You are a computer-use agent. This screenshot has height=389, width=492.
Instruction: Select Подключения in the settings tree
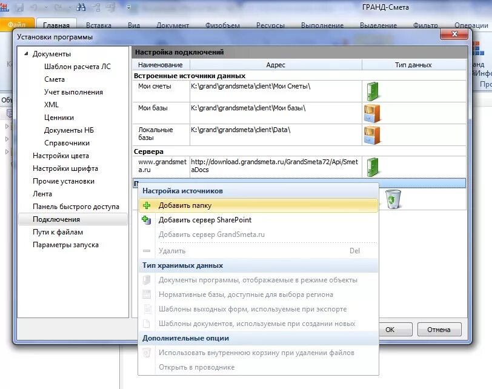coord(73,219)
